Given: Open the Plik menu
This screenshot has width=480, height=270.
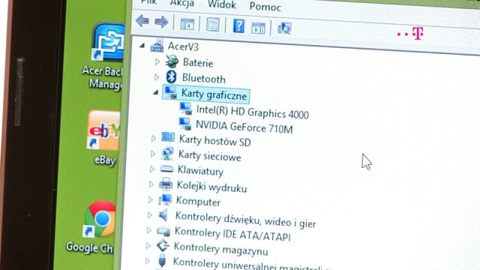Looking at the screenshot, I should [x=149, y=2].
